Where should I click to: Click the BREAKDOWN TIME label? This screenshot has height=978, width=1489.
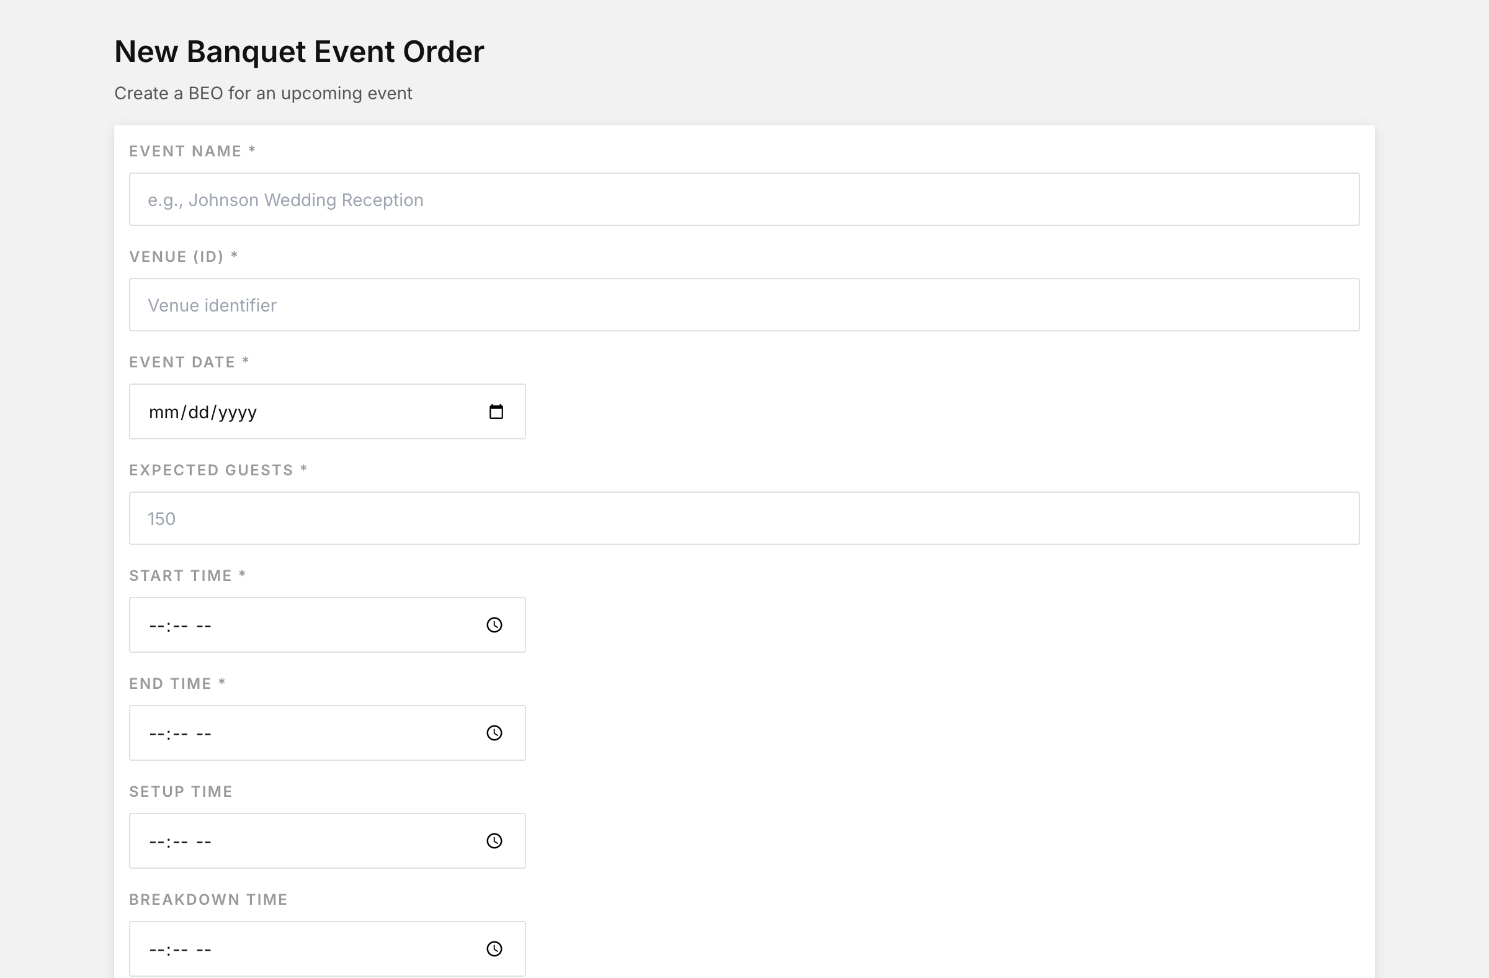point(208,899)
